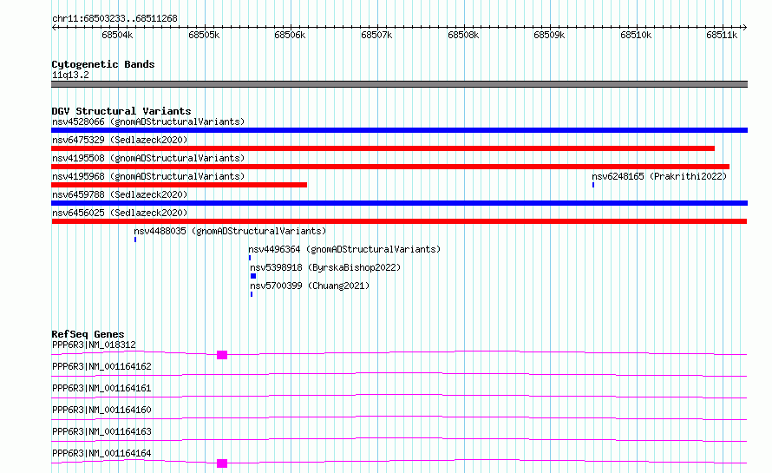Click the PPP6R3|NM_001164162 transcript label

pyautogui.click(x=101, y=366)
